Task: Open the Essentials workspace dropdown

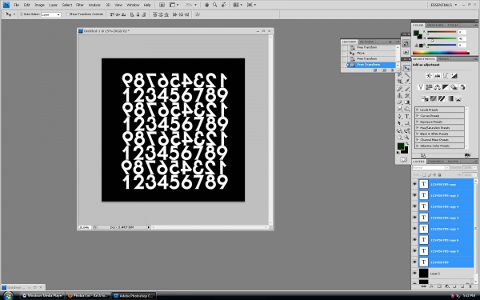Action: pyautogui.click(x=443, y=5)
